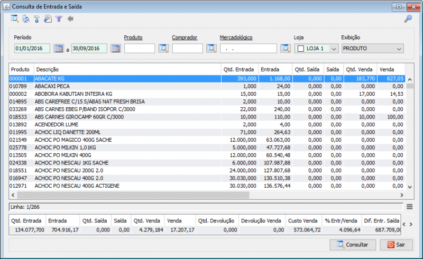Click the hammer tools icon in the toolbar
This screenshot has height=259, width=423.
[36, 19]
